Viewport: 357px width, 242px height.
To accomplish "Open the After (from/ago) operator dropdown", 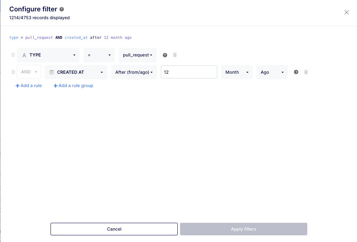I will point(134,72).
